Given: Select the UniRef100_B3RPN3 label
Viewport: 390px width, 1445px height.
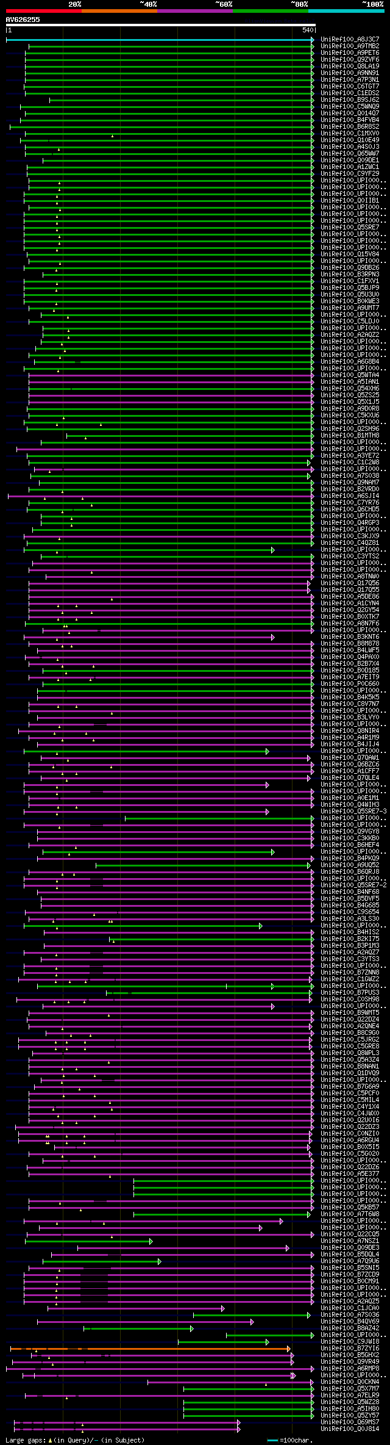Looking at the screenshot, I should point(350,275).
